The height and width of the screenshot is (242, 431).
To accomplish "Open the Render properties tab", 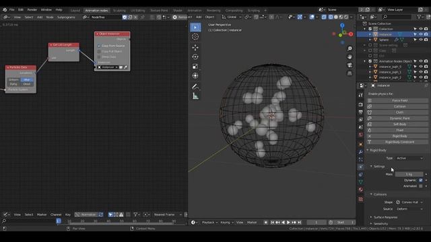I will tap(361, 105).
